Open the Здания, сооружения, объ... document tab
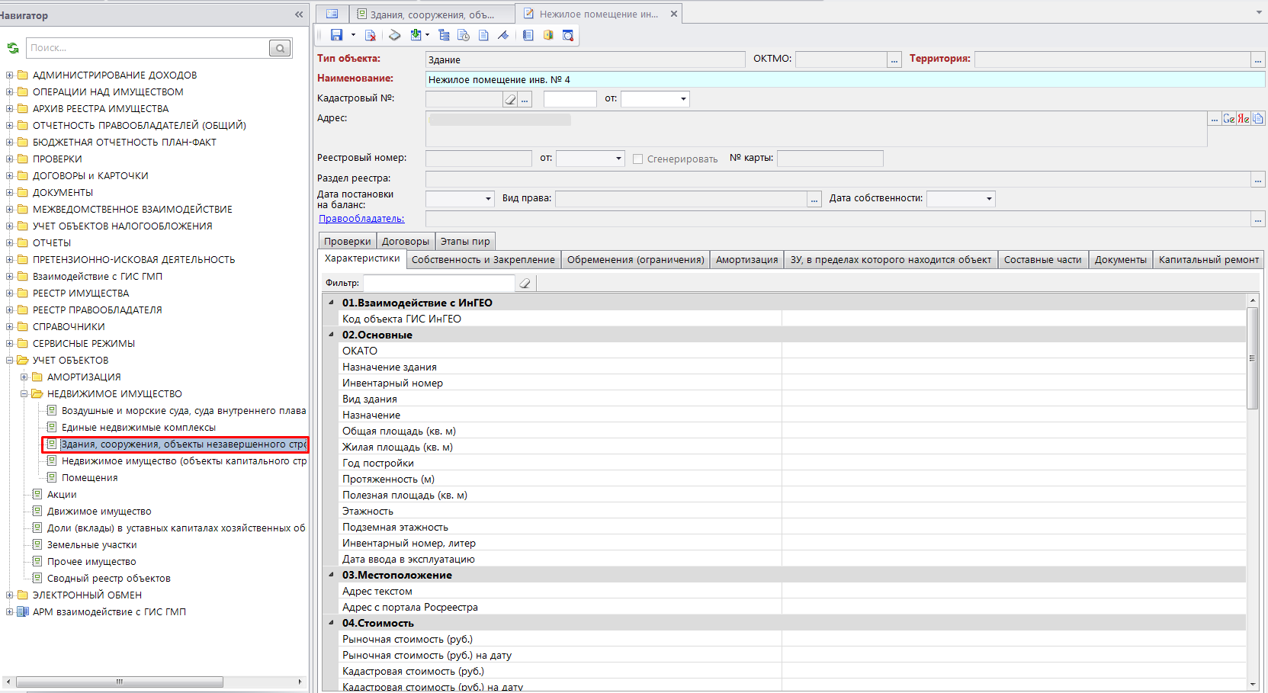The width and height of the screenshot is (1268, 693). 432,14
